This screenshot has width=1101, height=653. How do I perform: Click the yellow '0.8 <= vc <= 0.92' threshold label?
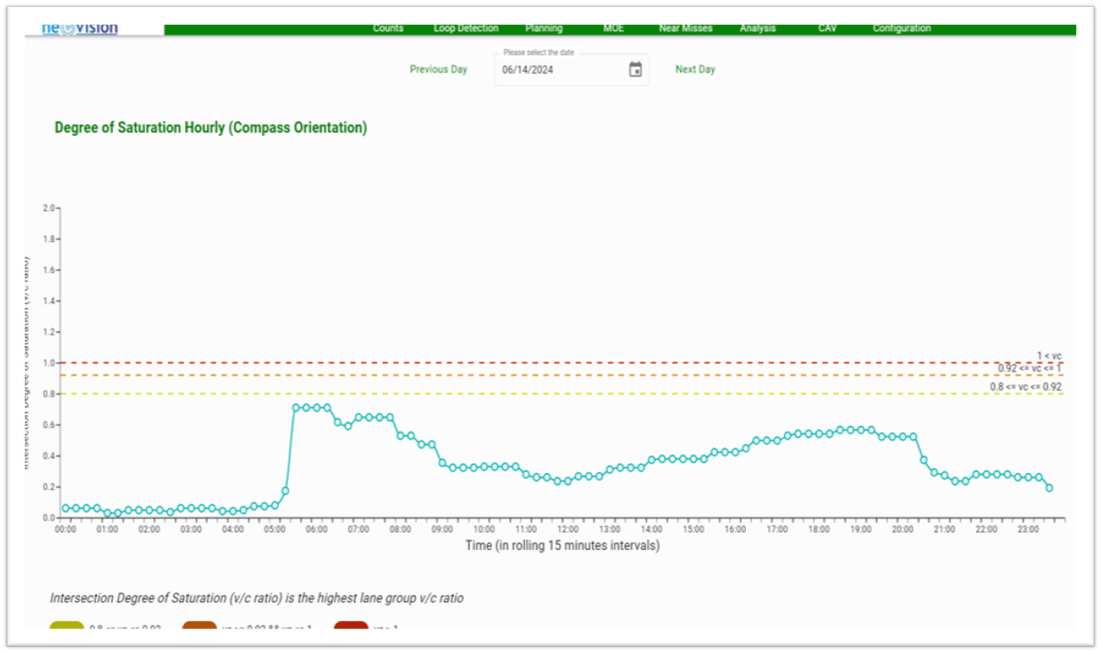(x=1025, y=387)
